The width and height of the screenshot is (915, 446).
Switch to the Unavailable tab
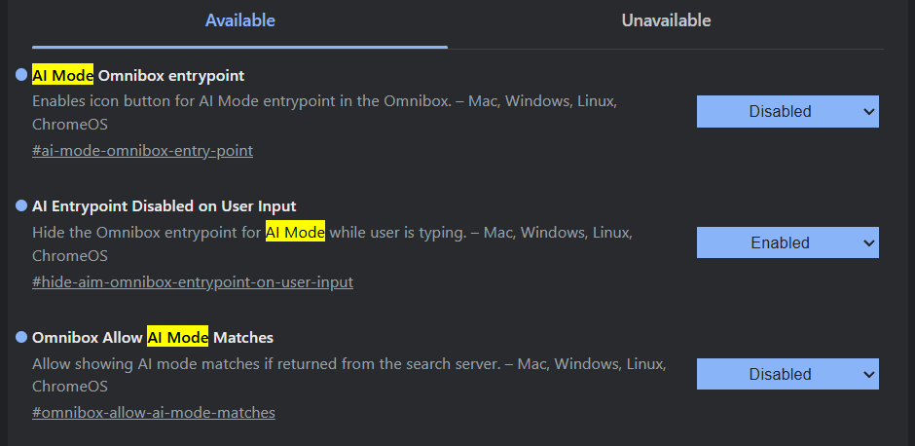click(x=666, y=20)
